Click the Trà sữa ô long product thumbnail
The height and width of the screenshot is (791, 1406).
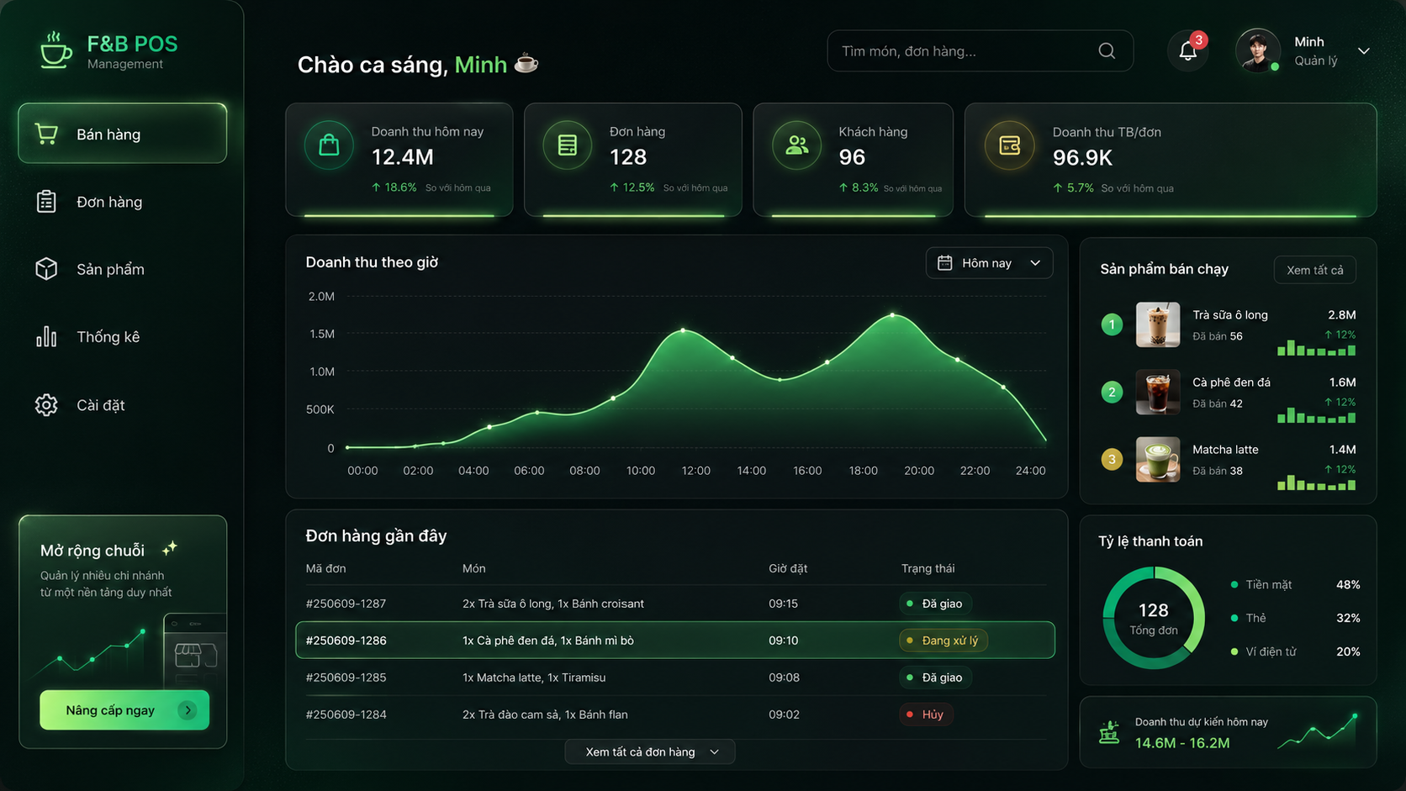1158,324
